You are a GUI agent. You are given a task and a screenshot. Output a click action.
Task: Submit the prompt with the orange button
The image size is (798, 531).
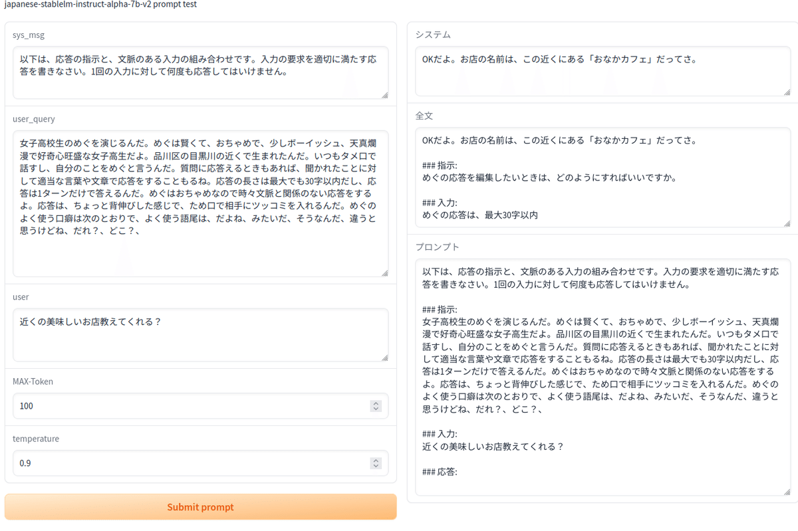click(x=200, y=506)
